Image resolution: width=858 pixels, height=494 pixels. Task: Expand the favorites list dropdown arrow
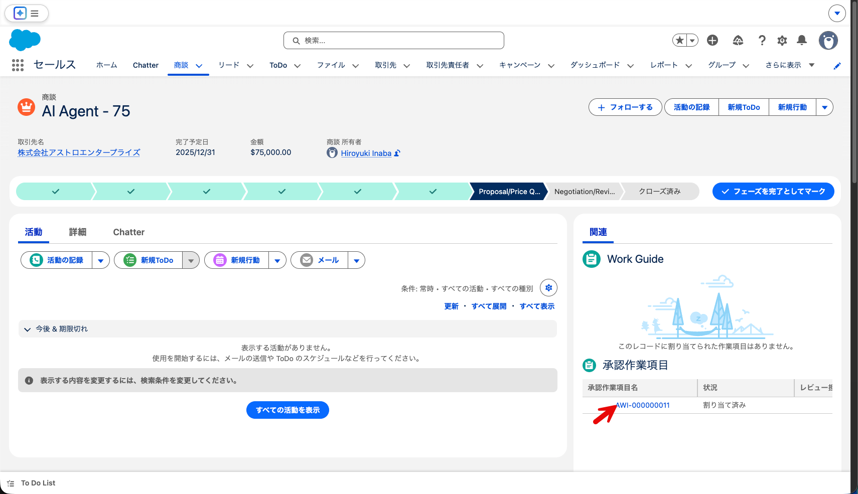[692, 40]
